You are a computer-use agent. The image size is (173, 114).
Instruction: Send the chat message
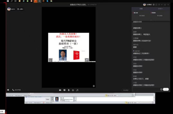[x=166, y=89]
